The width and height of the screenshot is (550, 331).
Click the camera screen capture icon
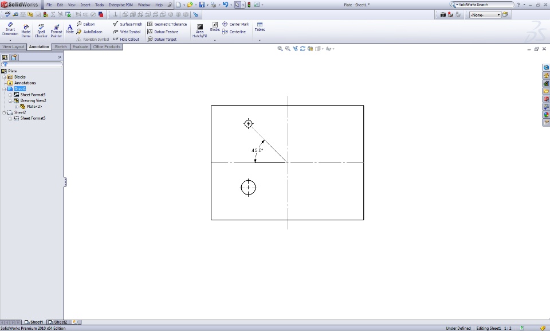(443, 15)
